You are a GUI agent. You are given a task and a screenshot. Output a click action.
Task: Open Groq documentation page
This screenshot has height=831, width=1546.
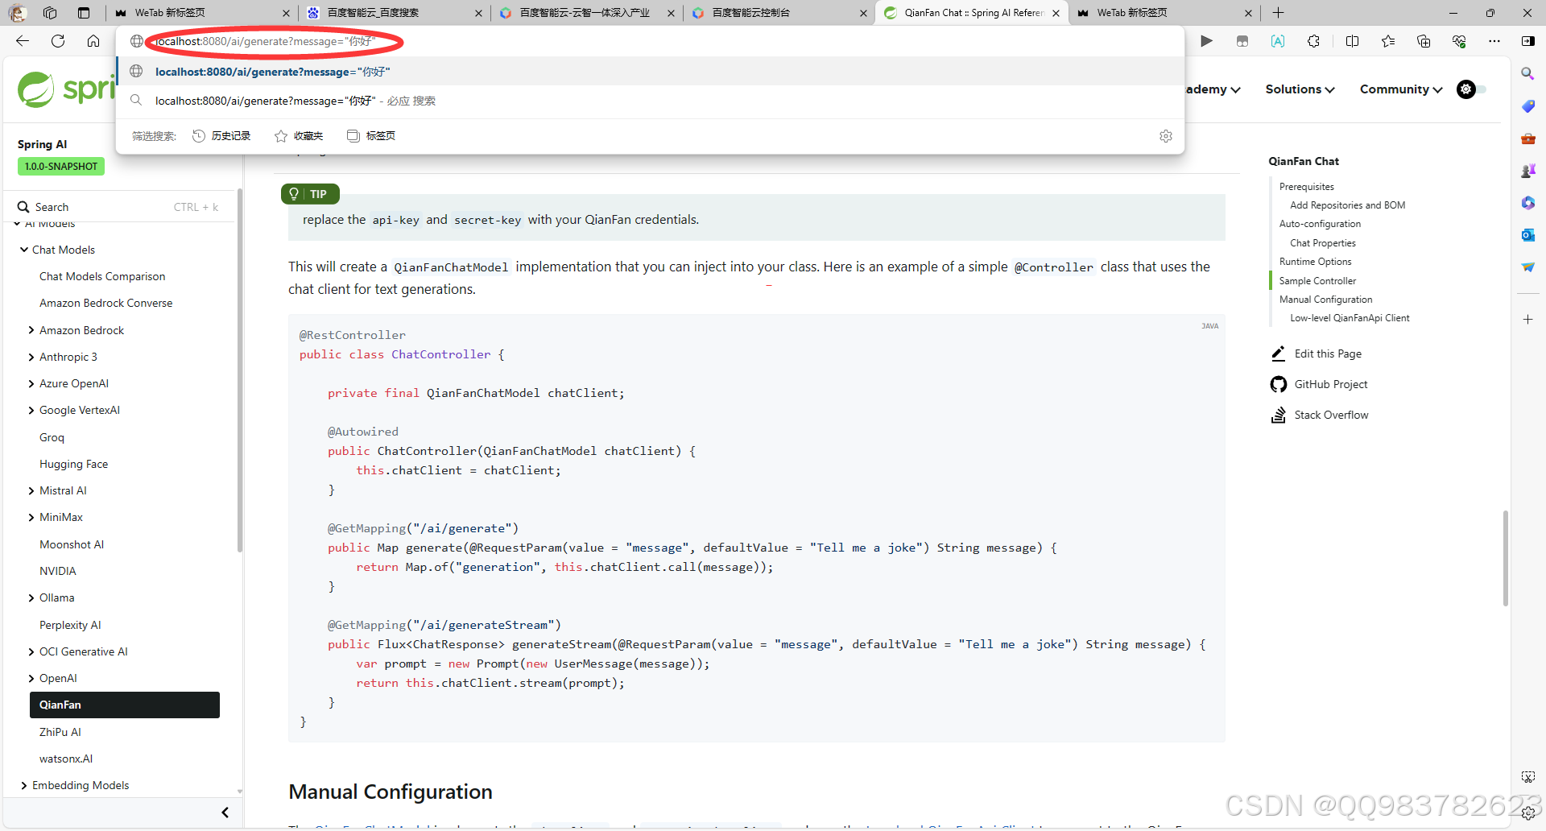[x=52, y=437]
